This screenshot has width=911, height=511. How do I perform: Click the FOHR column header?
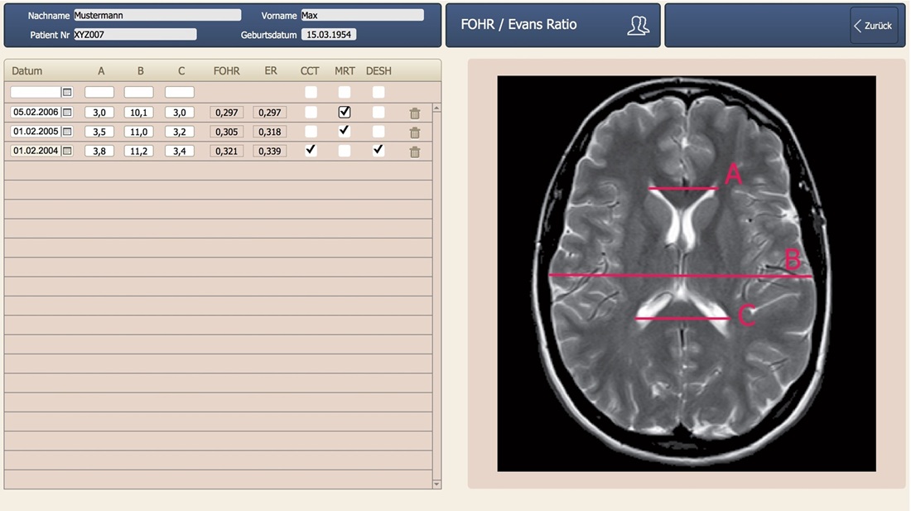point(227,71)
